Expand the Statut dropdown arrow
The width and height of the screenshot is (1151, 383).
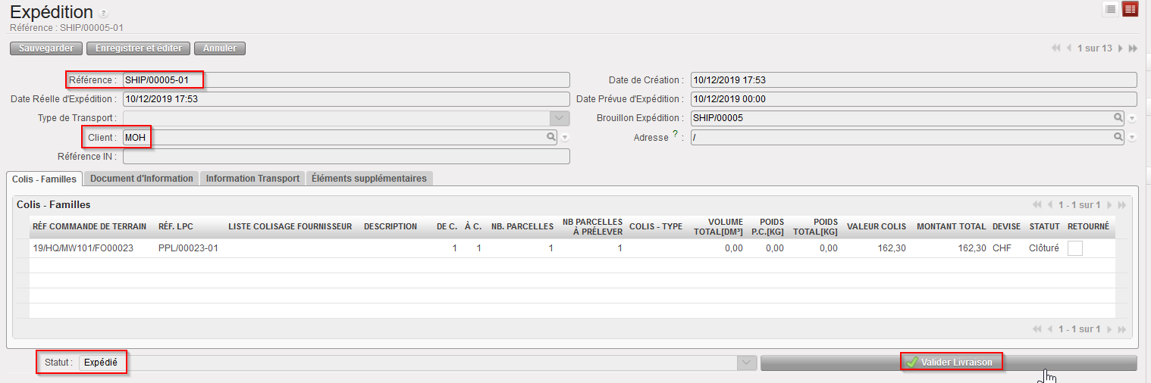[x=748, y=363]
